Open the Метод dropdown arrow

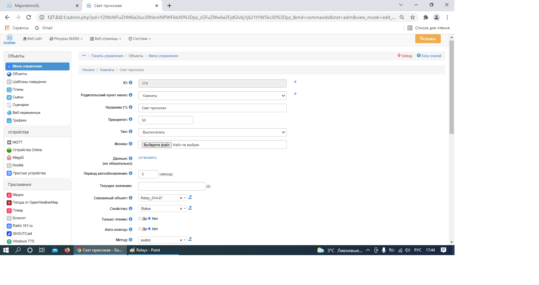pyautogui.click(x=185, y=240)
